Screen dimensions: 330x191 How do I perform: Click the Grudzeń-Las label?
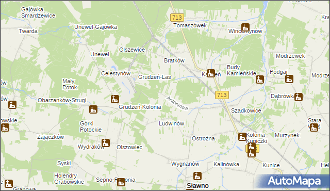[155, 77]
